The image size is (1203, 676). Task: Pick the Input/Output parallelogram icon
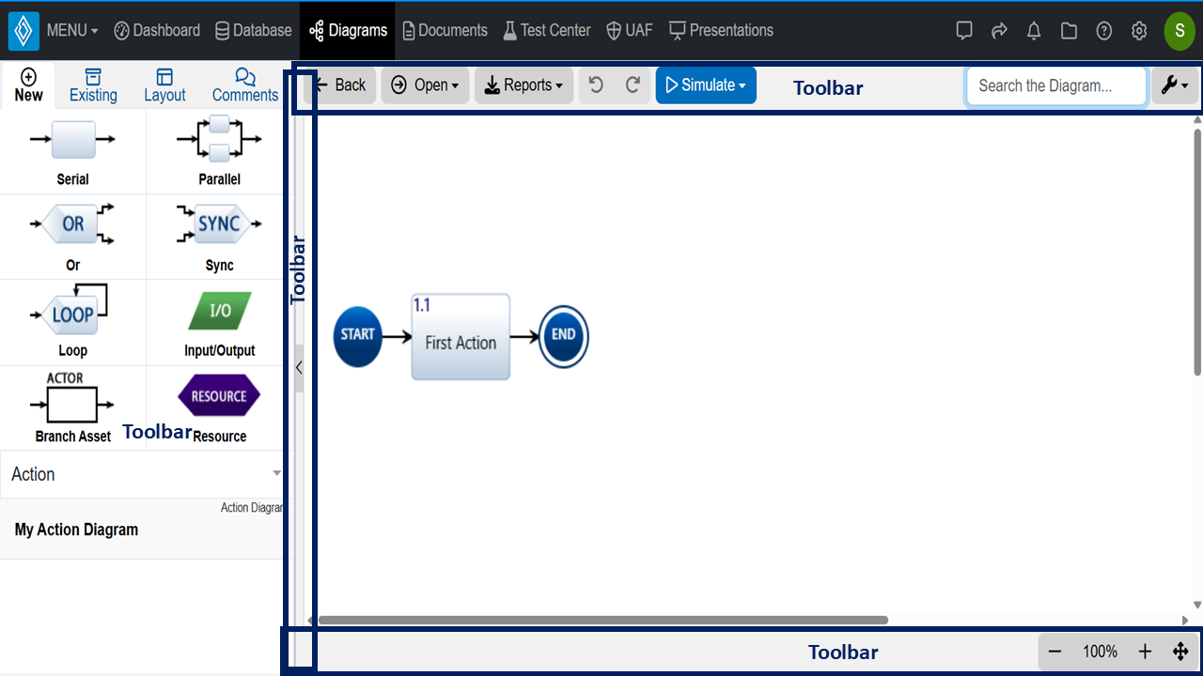[x=220, y=311]
